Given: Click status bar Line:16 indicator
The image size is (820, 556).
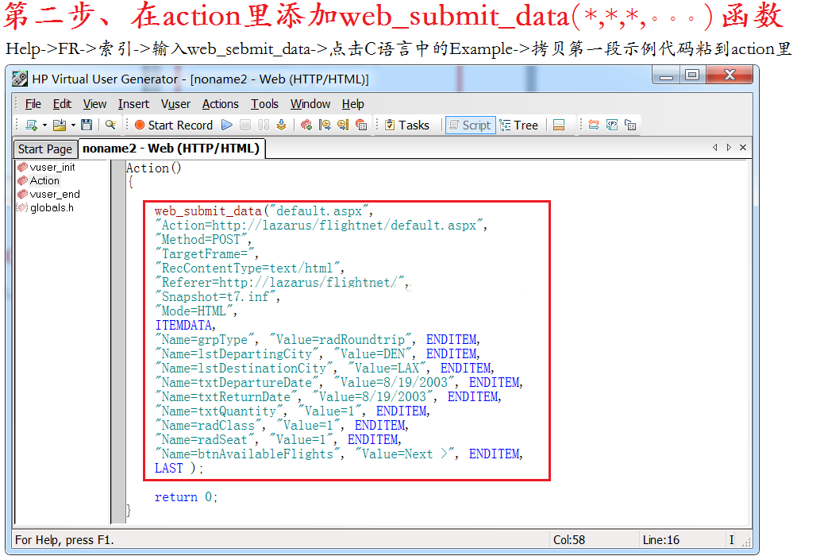Looking at the screenshot, I should click(660, 540).
